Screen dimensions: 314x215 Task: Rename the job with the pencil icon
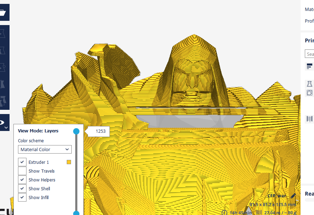pyautogui.click(x=293, y=196)
